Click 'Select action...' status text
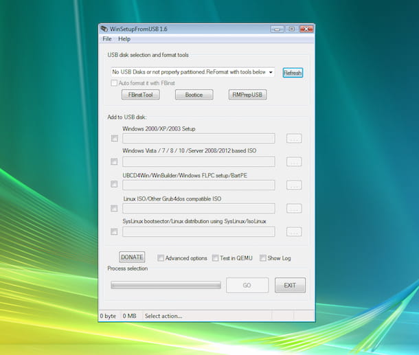 point(163,316)
